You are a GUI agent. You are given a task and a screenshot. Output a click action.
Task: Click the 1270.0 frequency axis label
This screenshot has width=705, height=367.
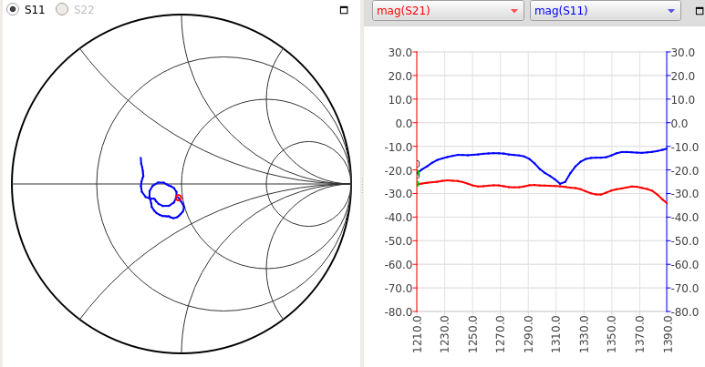(x=501, y=333)
